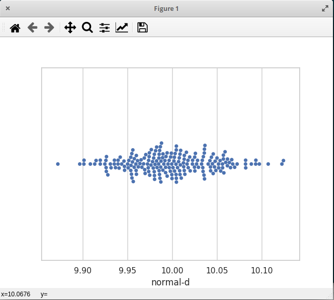Go back to the previous view
Viewport: 334px width, 300px height.
(32, 28)
